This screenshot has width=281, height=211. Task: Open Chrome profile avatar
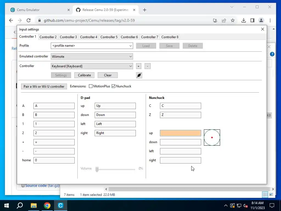(261, 20)
